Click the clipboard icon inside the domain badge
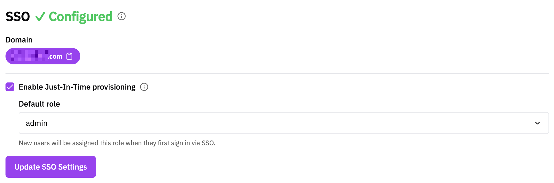 pos(70,56)
